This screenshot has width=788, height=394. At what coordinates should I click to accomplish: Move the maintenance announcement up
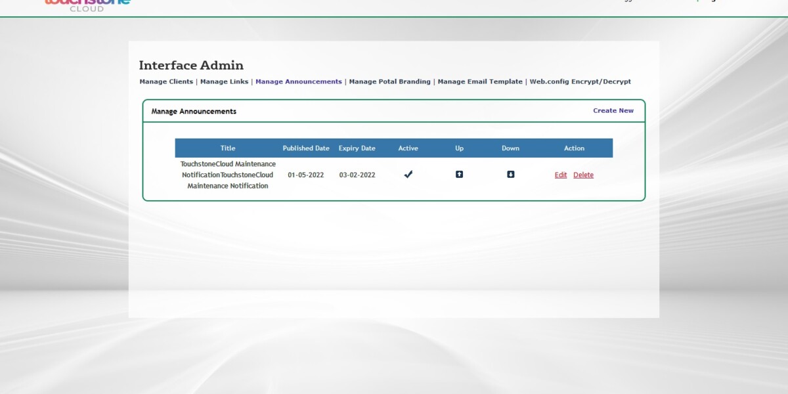(x=459, y=174)
